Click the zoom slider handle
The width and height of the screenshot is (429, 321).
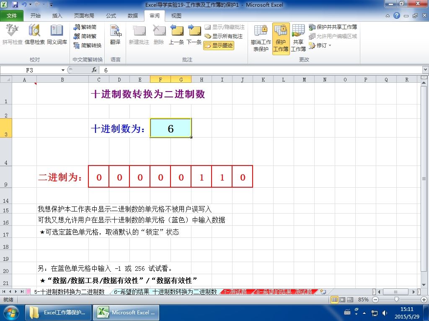396,299
